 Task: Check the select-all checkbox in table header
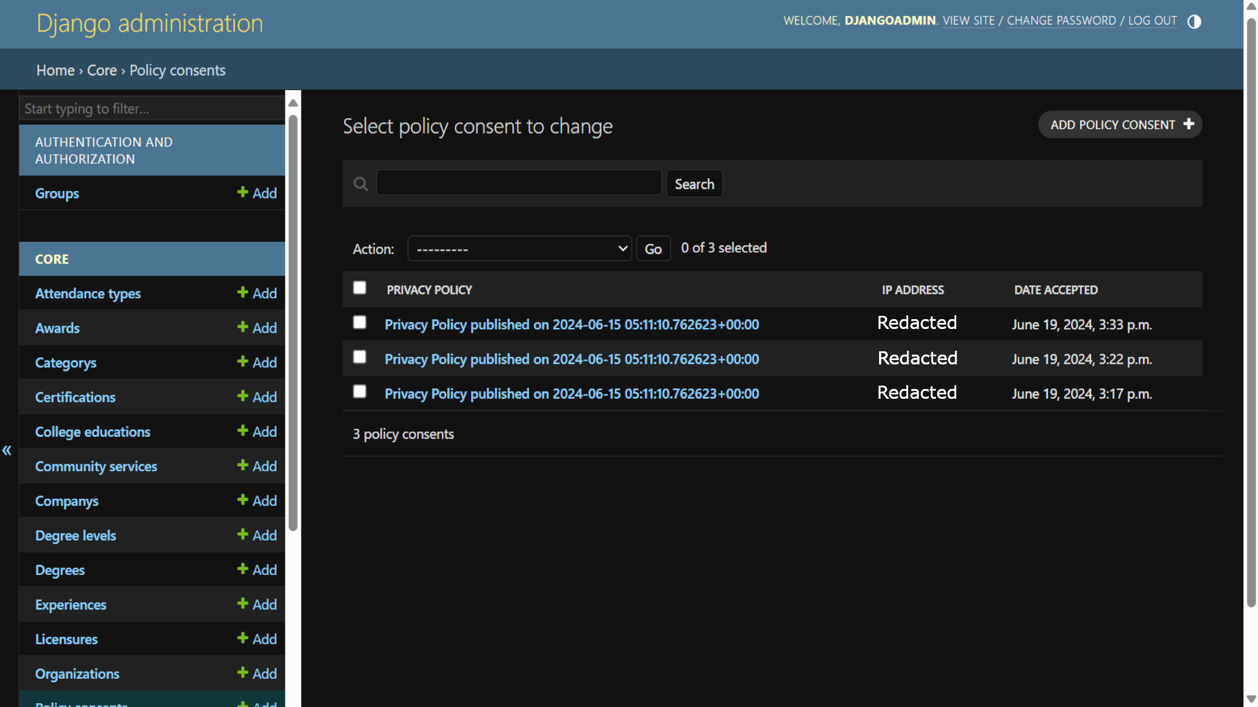(x=360, y=287)
